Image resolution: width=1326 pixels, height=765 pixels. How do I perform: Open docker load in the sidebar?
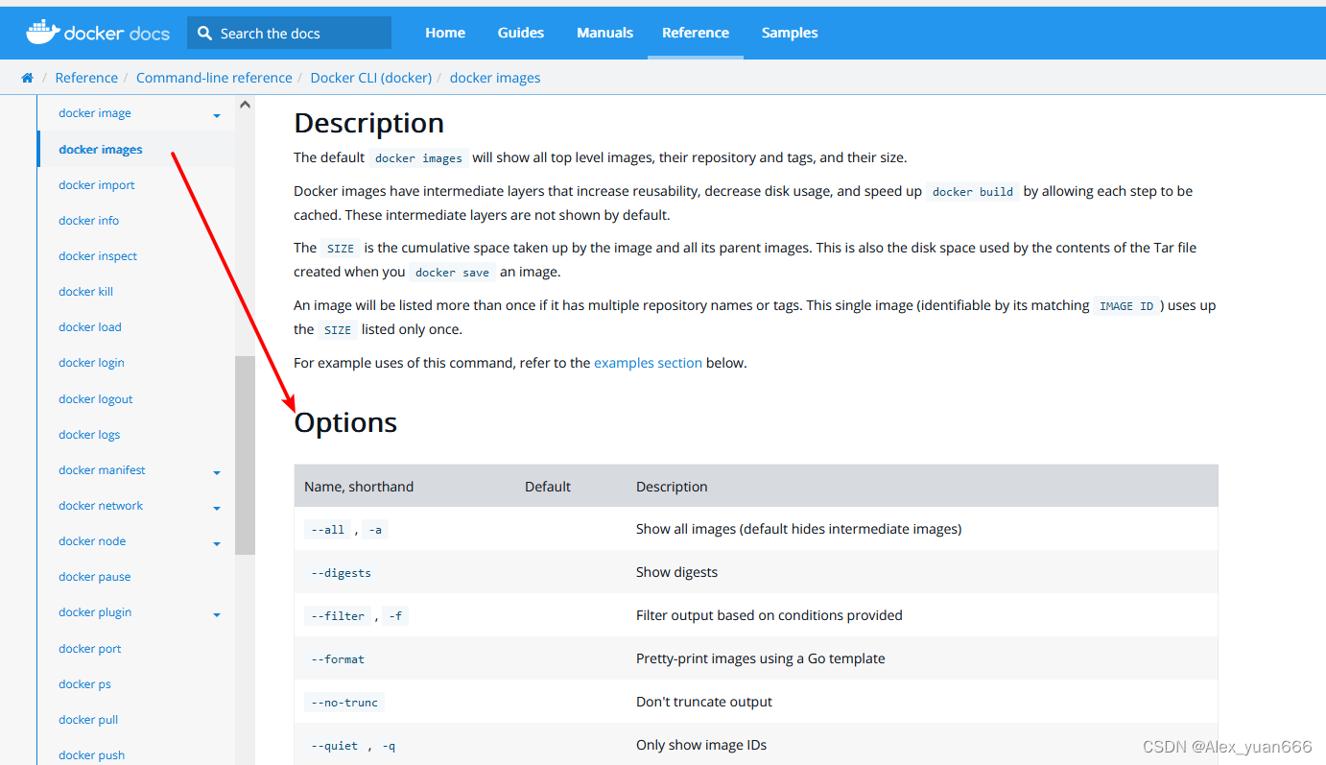pyautogui.click(x=90, y=327)
